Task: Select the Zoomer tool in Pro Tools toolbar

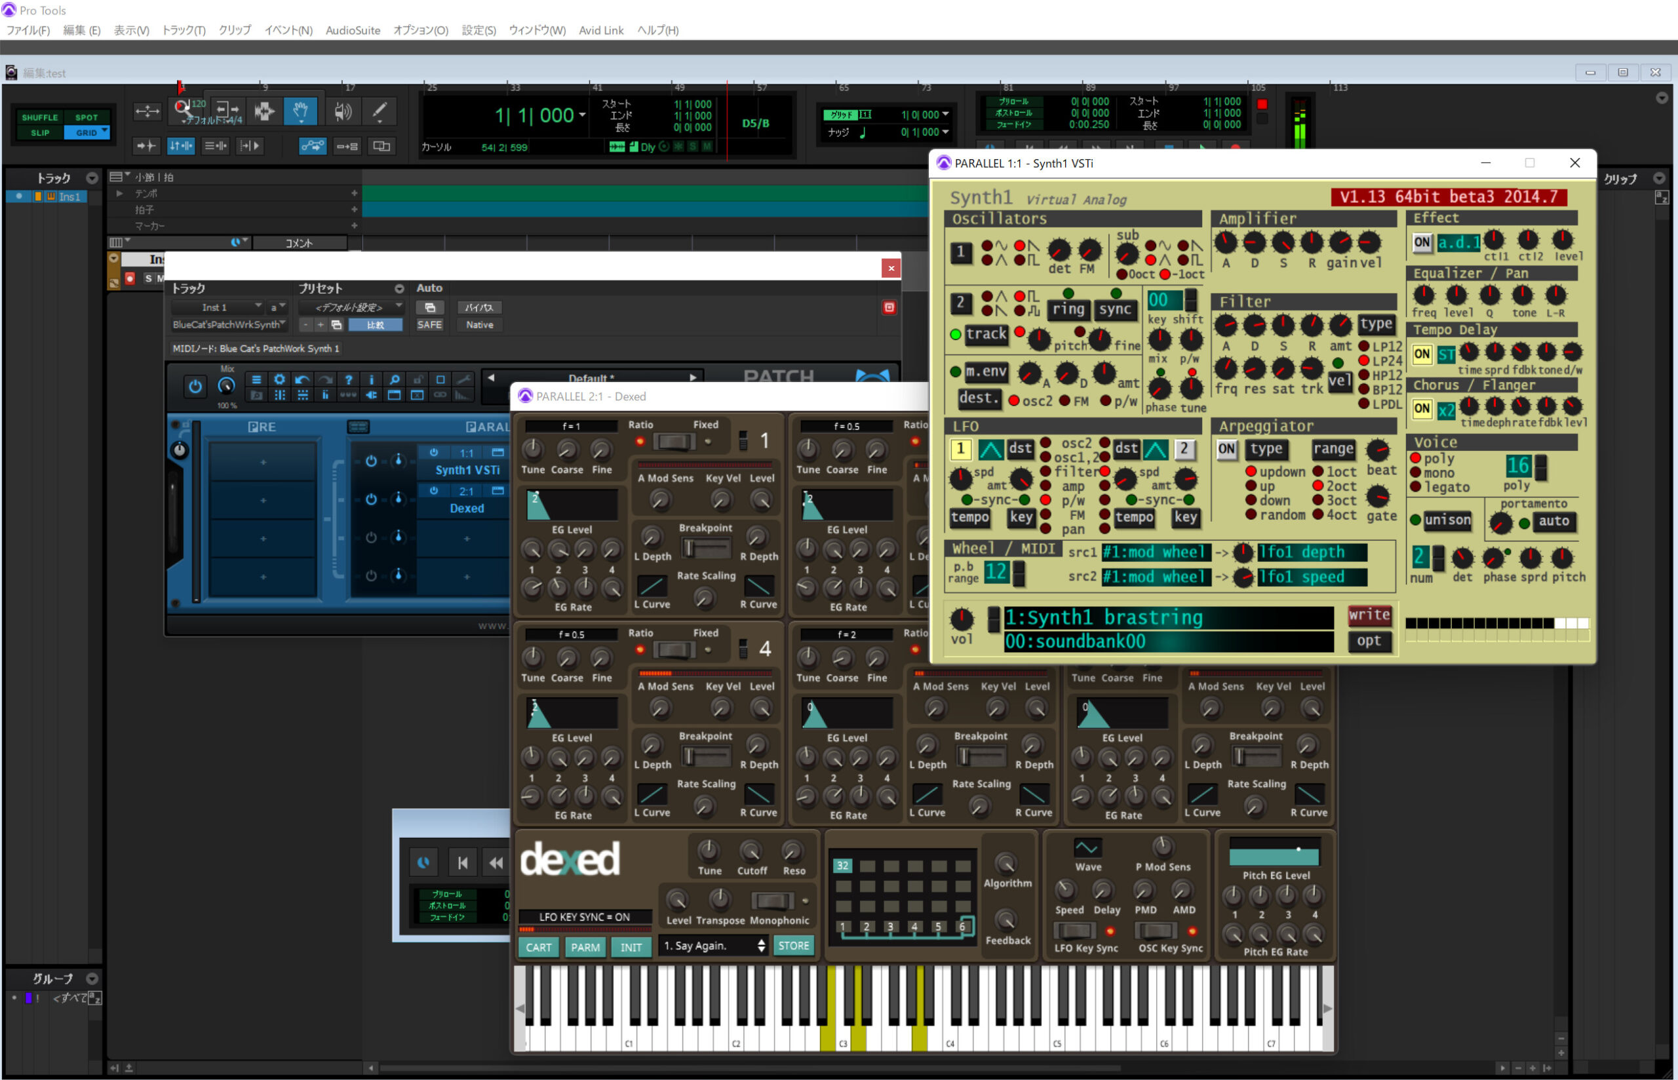Action: (x=184, y=111)
